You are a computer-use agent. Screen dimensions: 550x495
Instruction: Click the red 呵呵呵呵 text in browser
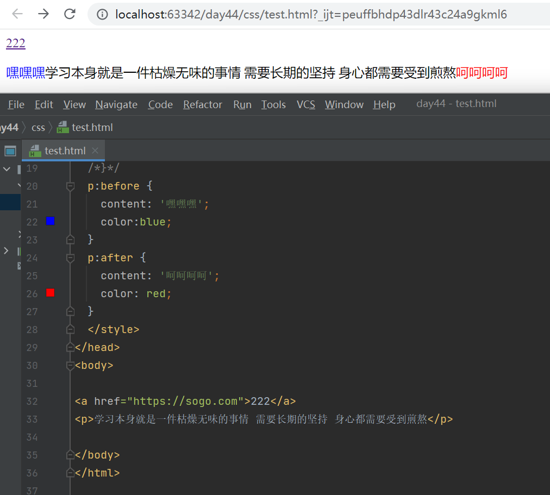(482, 73)
